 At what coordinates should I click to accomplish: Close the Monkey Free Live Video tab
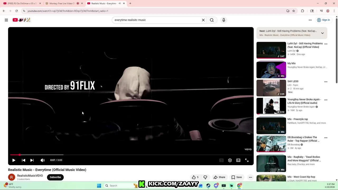(x=82, y=3)
